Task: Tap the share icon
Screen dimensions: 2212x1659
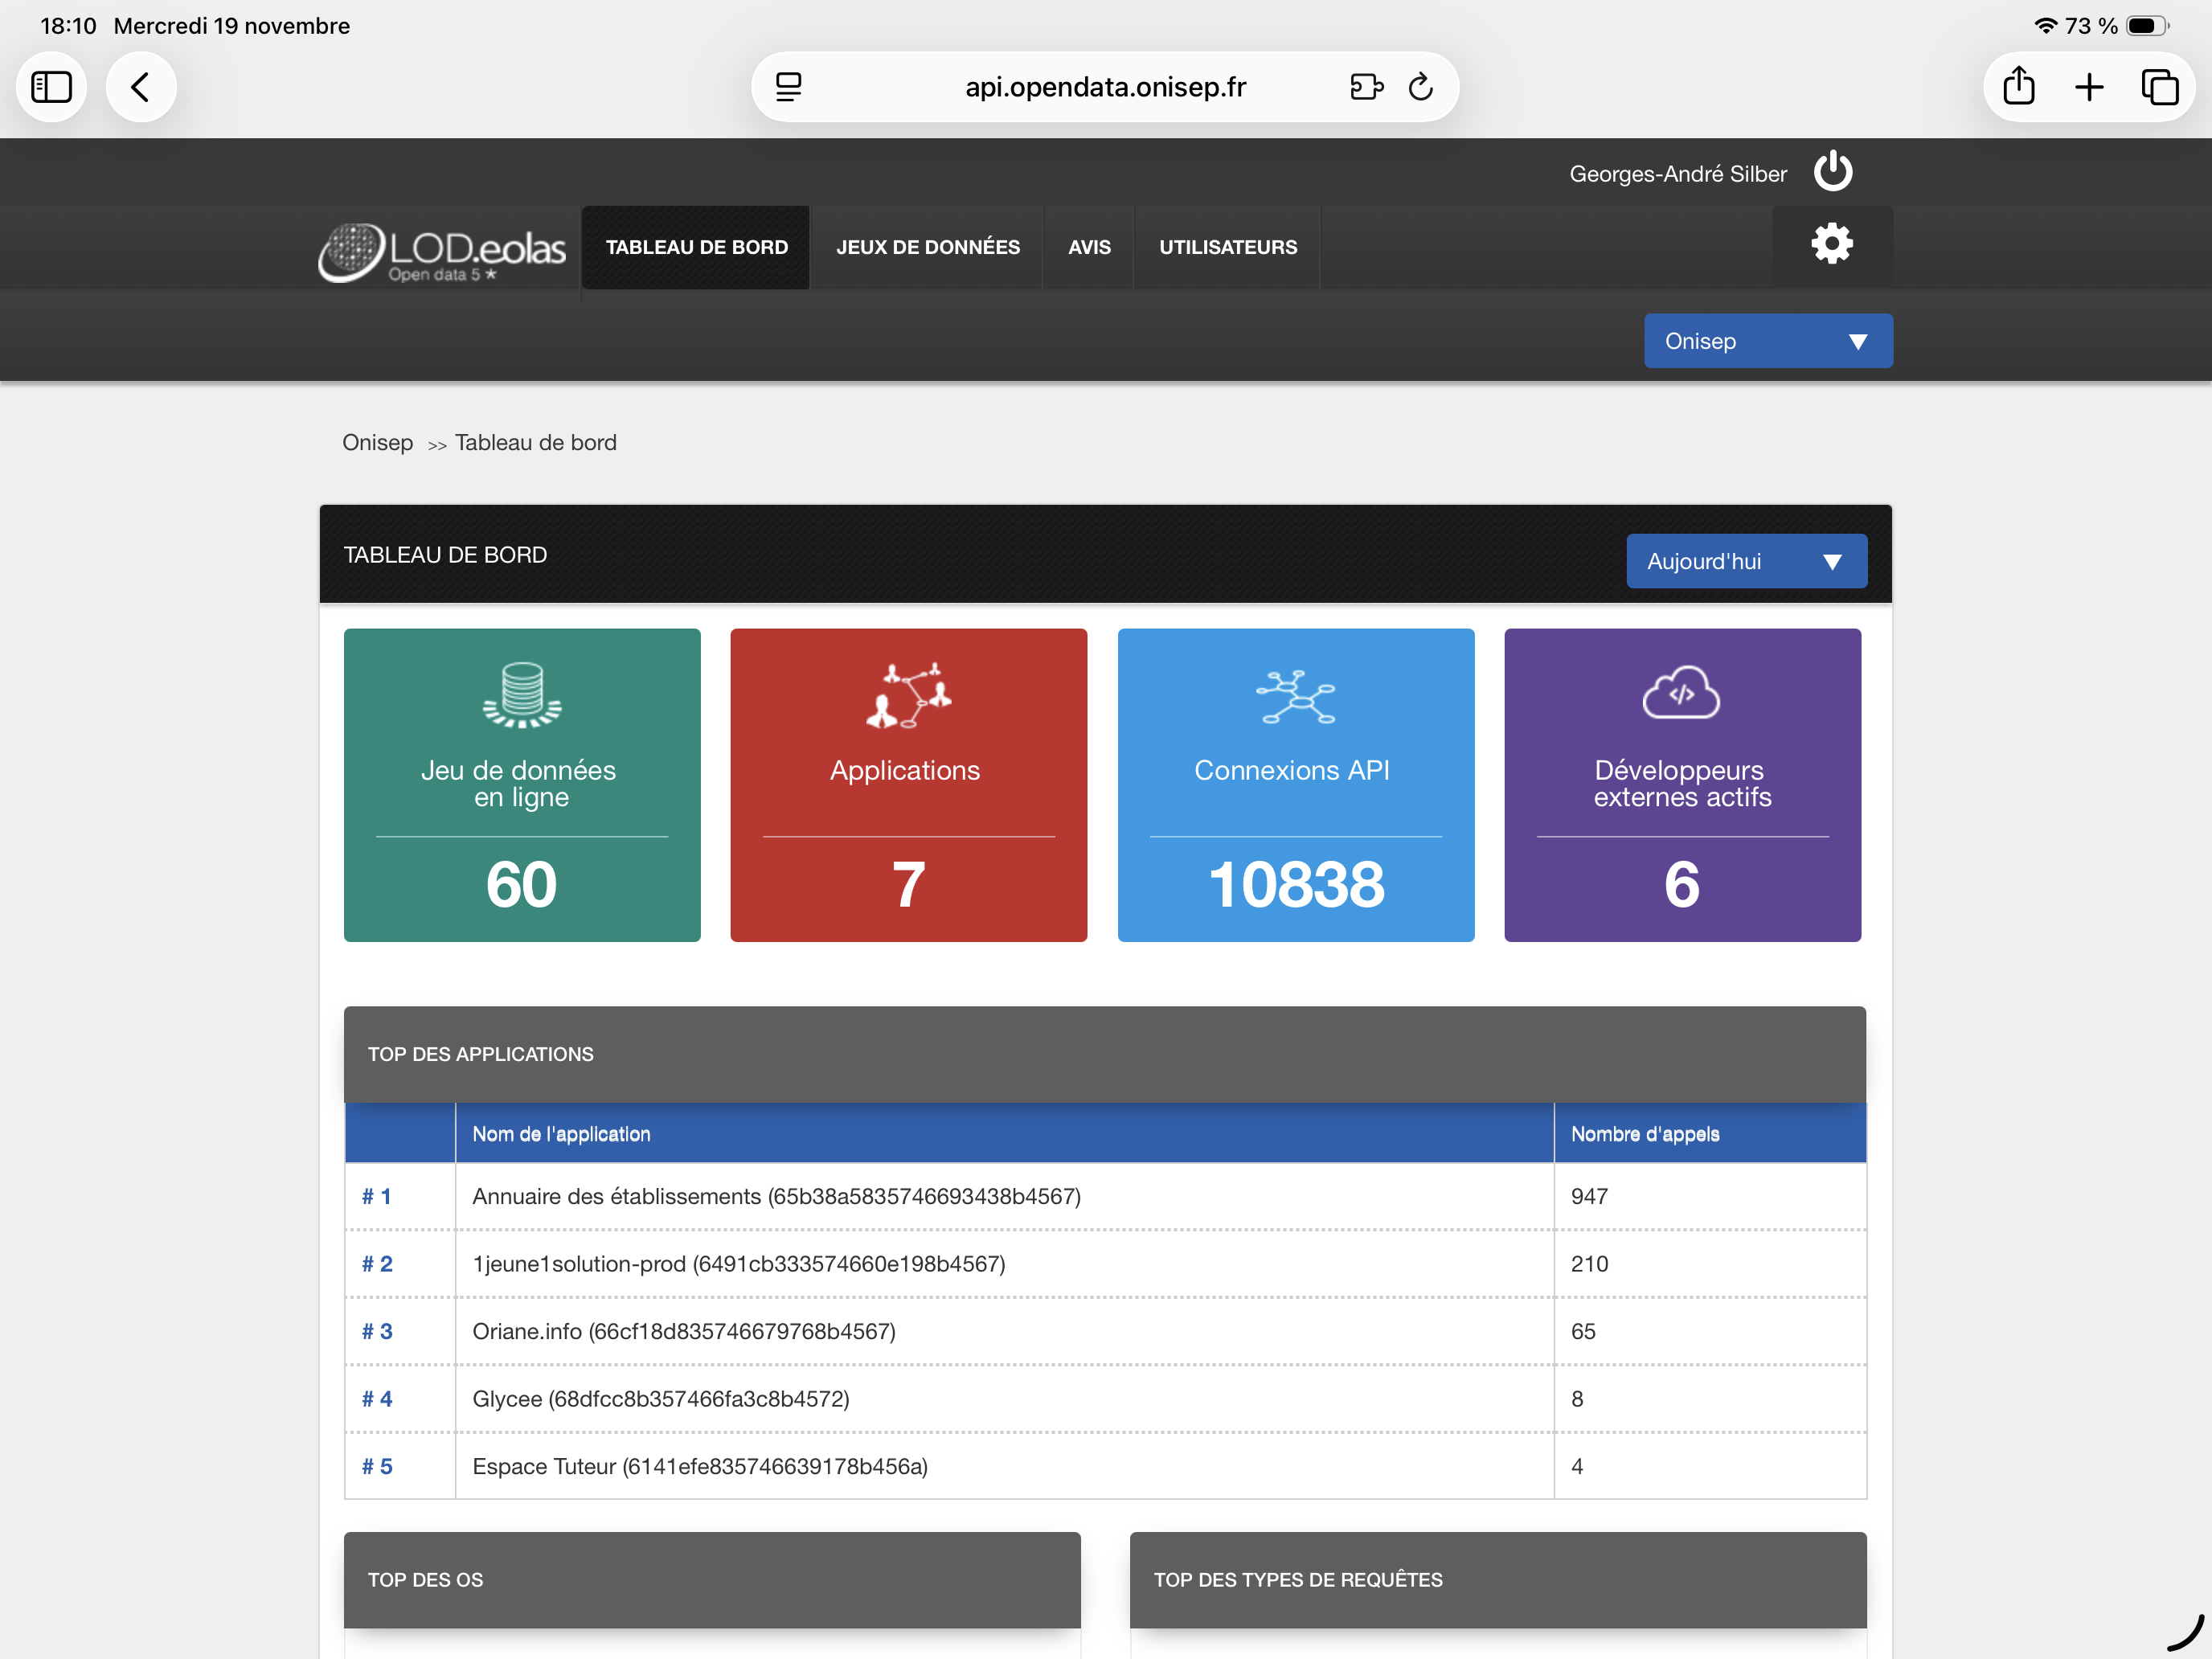Action: 2018,87
